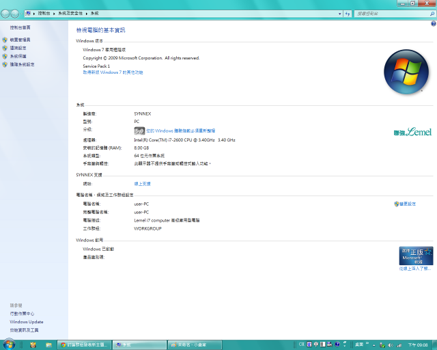Image resolution: width=437 pixels, height=350 pixels.
Task: Click the genuine Microsoft software badge
Action: tap(416, 256)
